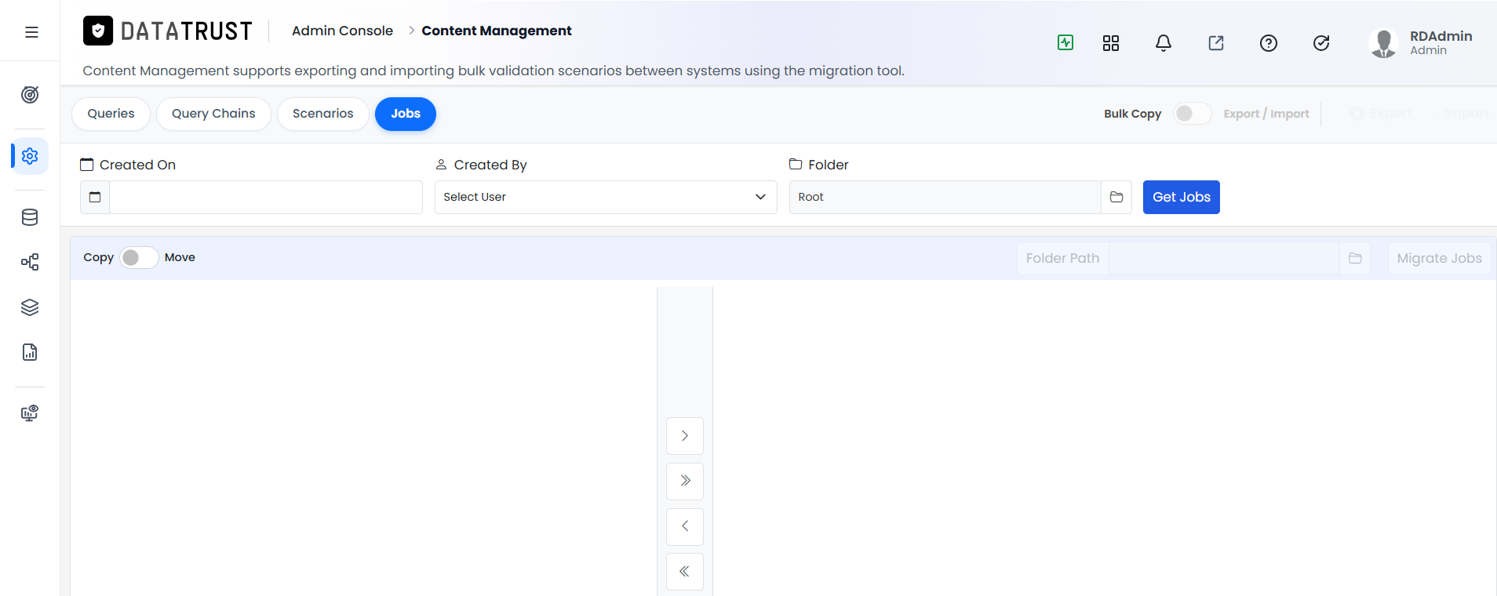Select the gear admin sidebar icon
Viewport: 1497px width, 596px height.
tap(30, 156)
